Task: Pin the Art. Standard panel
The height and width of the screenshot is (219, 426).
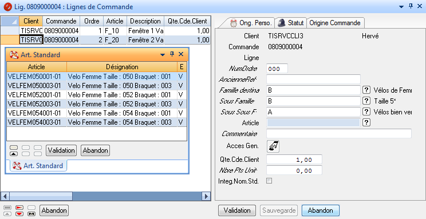Action: click(172, 54)
